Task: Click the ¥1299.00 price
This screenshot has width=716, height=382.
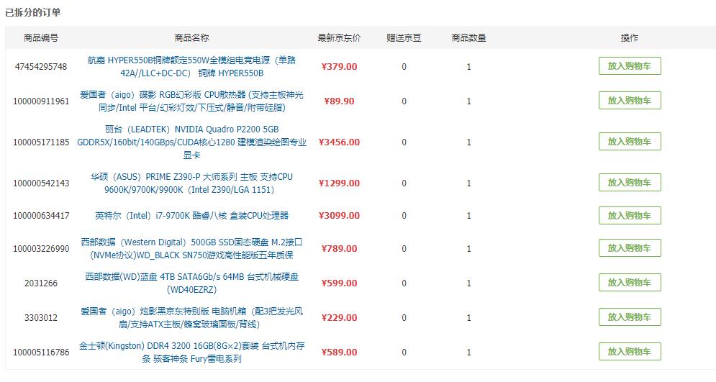Action: (339, 183)
